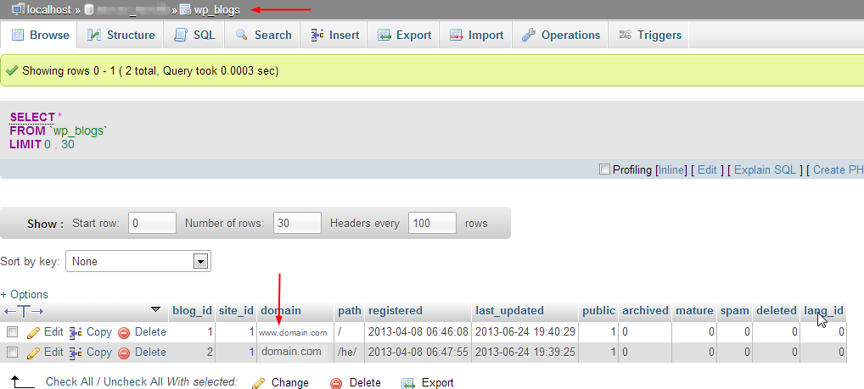
Task: Click Copy icon in second row
Action: point(76,352)
